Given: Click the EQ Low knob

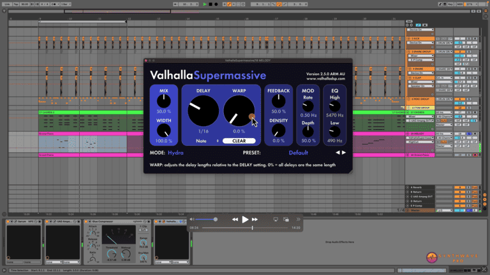Looking at the screenshot, I should [335, 132].
